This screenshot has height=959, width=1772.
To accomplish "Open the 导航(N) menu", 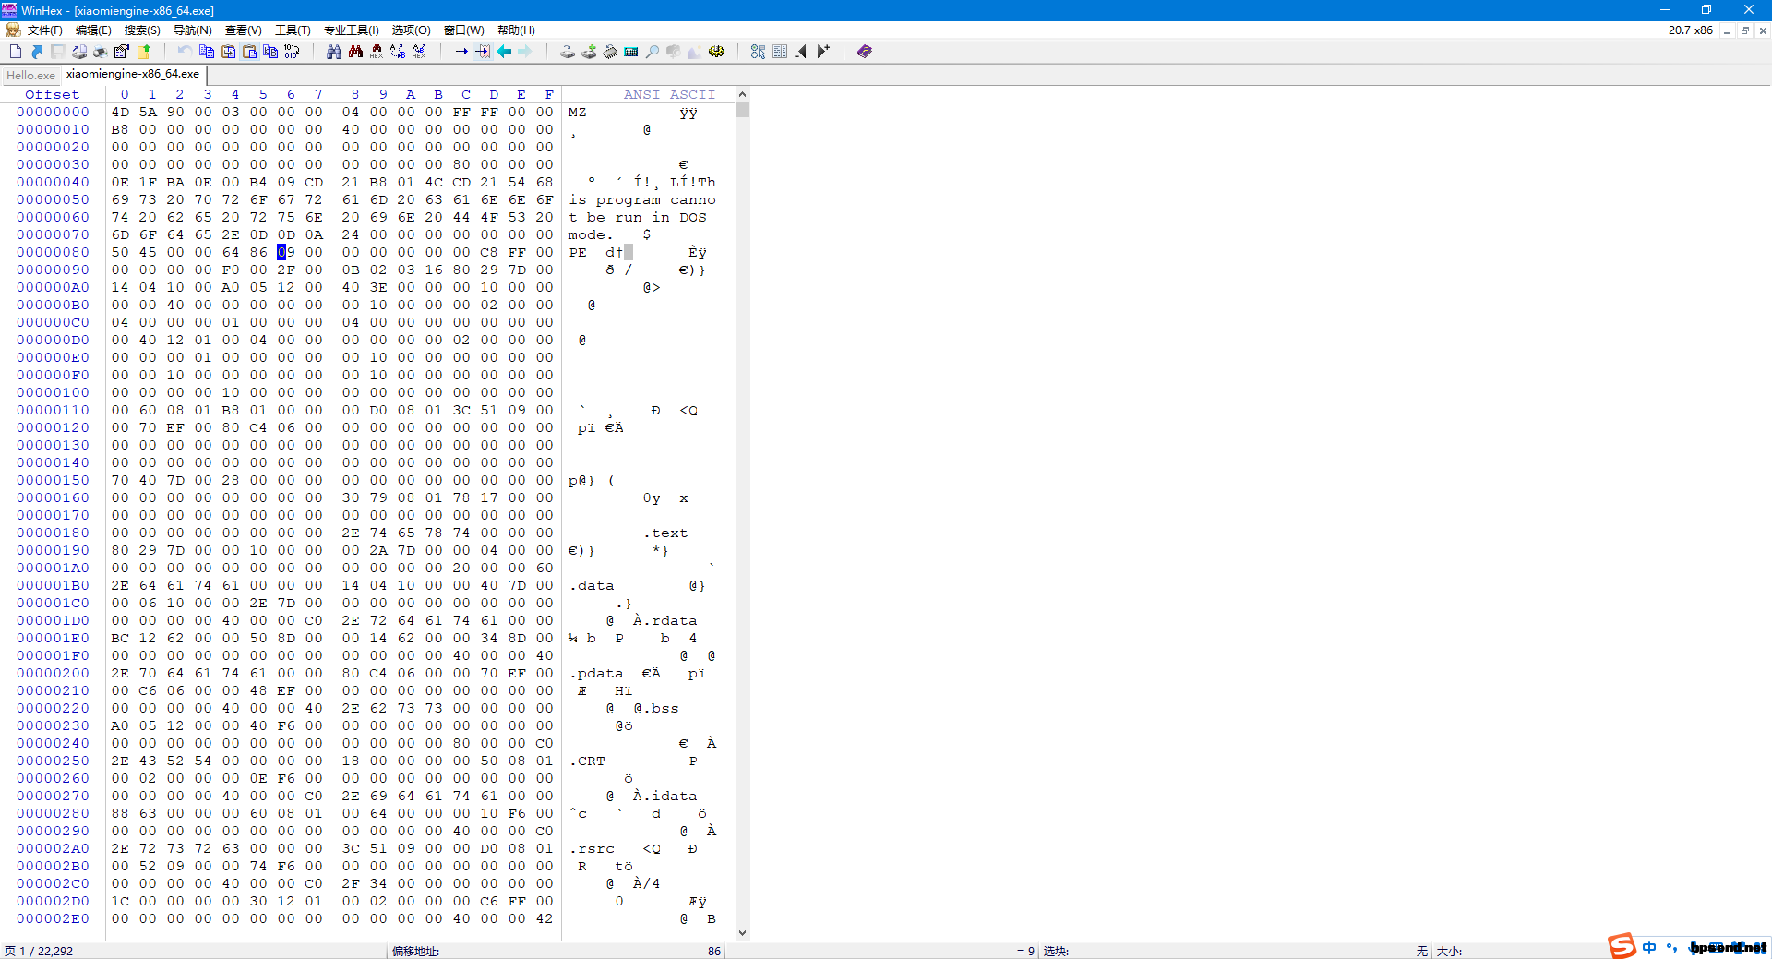I will click(x=193, y=30).
